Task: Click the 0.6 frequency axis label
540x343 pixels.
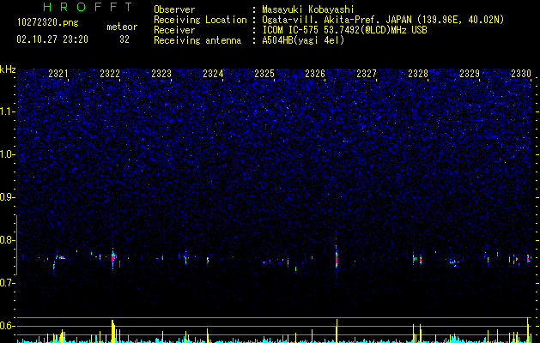Action: [7, 326]
